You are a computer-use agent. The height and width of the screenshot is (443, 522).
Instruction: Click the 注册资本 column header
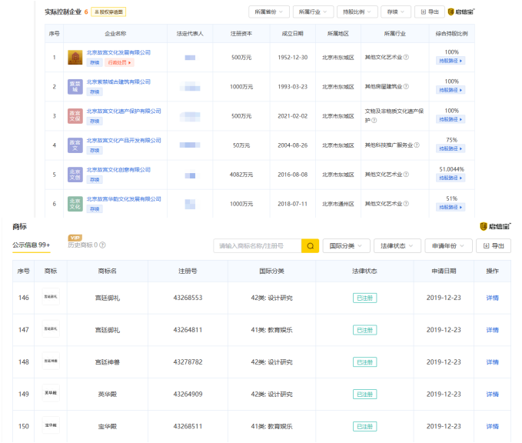(x=241, y=34)
